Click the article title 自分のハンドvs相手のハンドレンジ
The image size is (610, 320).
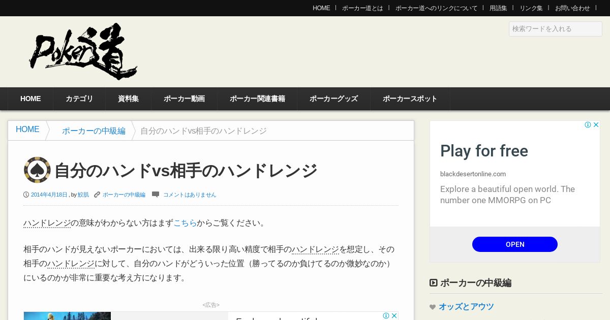click(x=186, y=171)
